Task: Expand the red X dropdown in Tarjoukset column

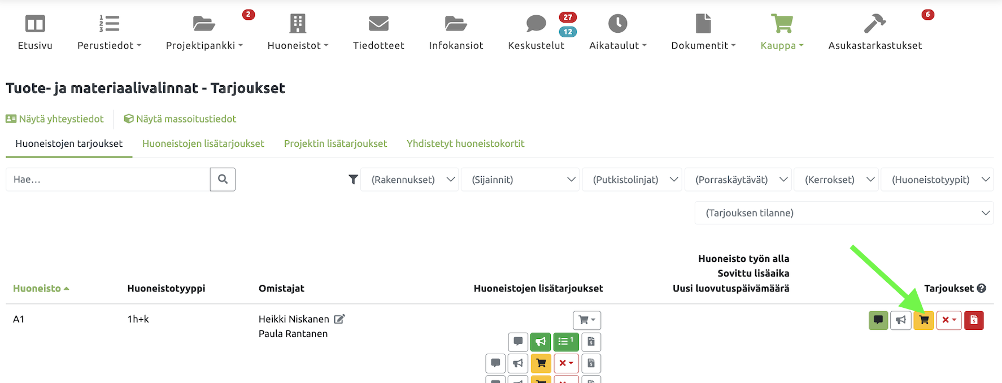Action: (x=949, y=320)
